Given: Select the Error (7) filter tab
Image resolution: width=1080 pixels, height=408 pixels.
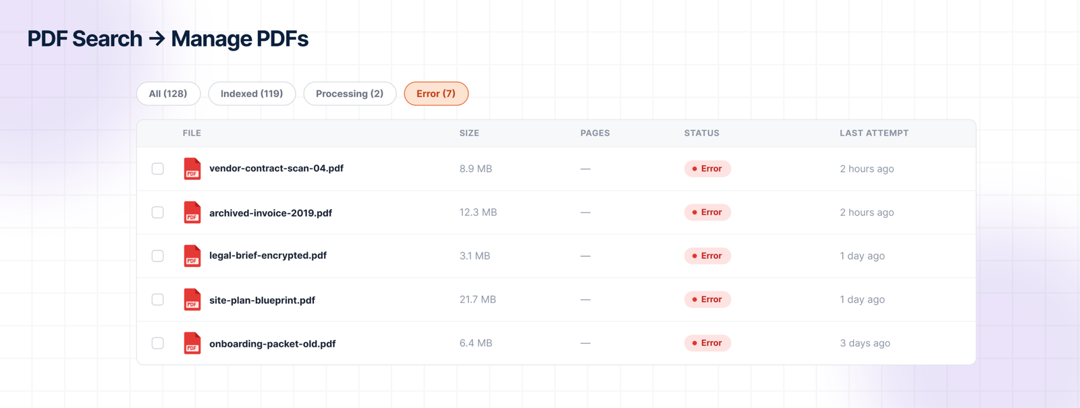Looking at the screenshot, I should pyautogui.click(x=436, y=94).
